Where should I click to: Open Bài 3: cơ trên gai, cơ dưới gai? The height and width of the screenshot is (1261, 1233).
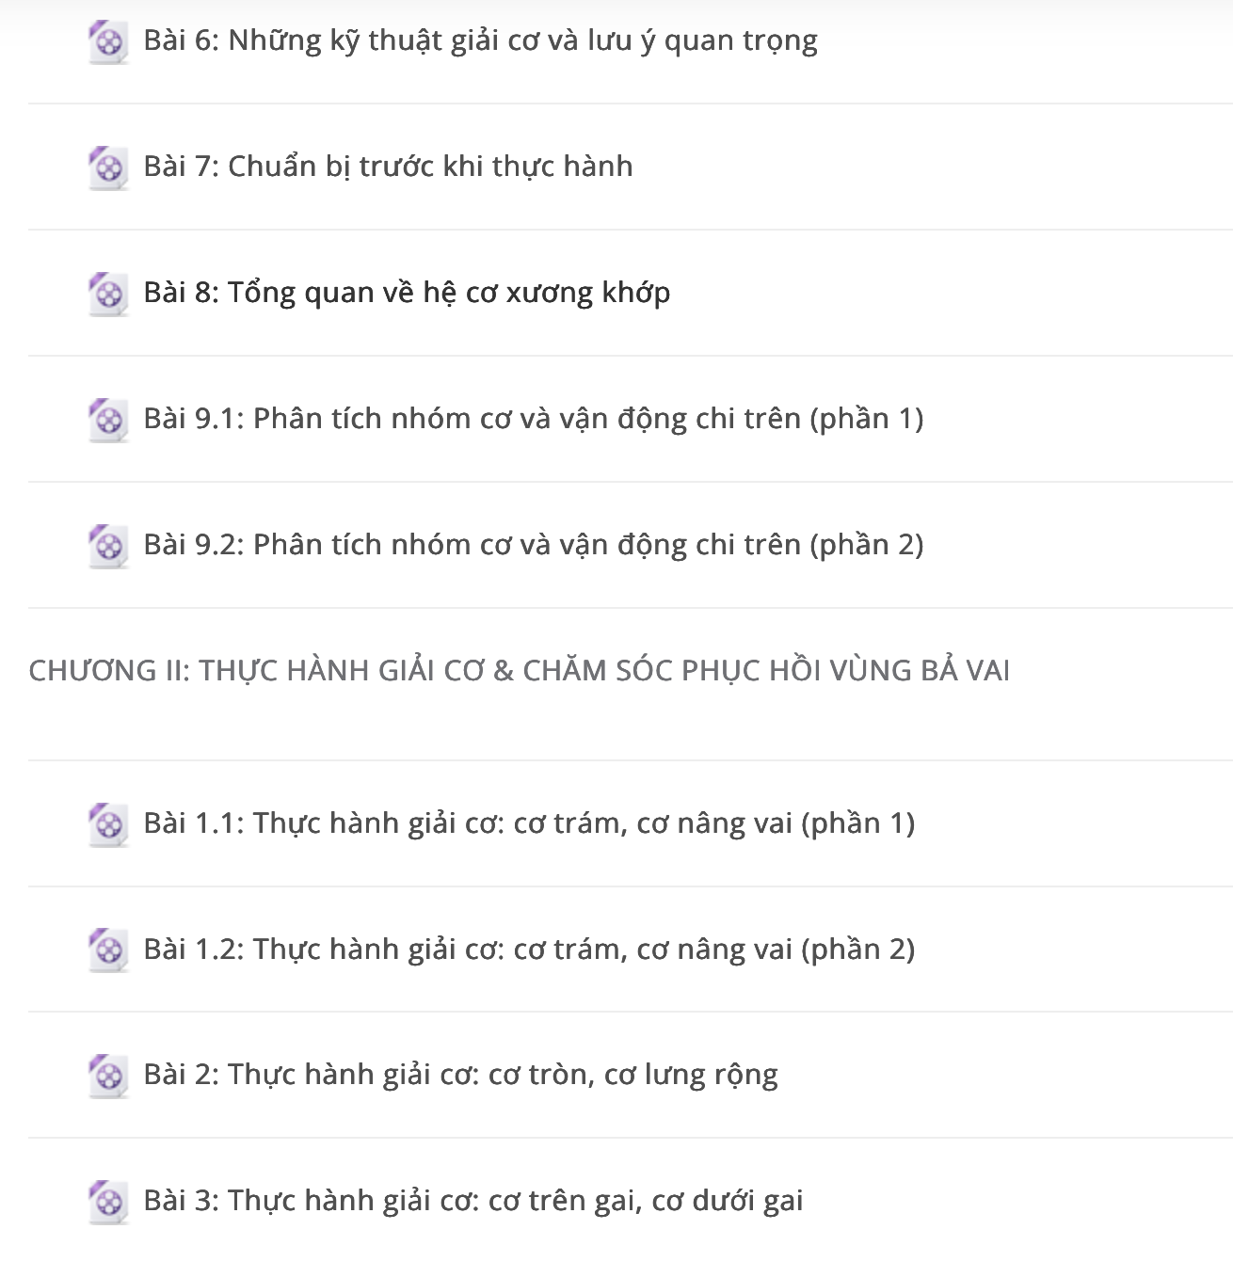point(473,1201)
